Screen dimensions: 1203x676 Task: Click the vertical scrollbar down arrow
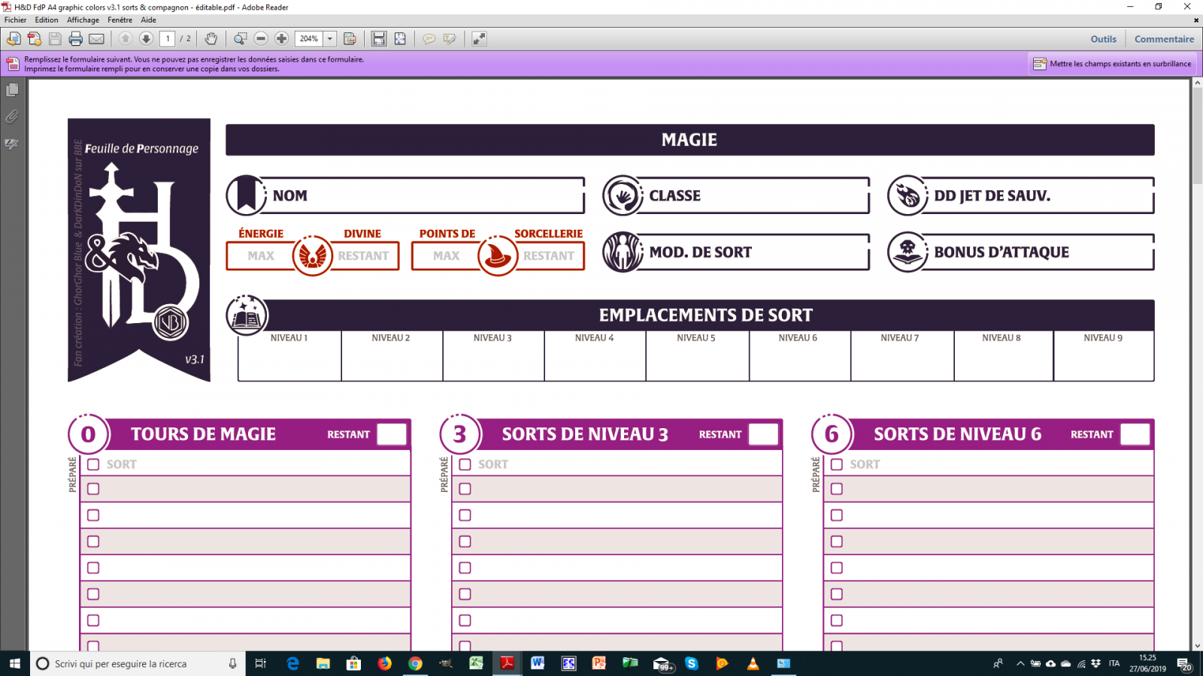(1196, 645)
